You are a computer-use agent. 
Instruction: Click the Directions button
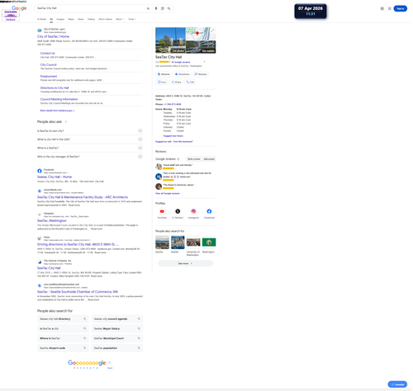coord(182,74)
